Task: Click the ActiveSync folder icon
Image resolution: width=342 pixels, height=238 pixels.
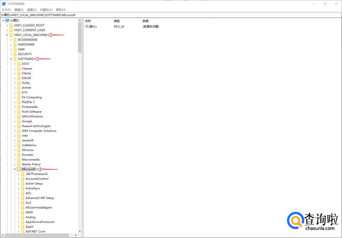Action: [23, 188]
